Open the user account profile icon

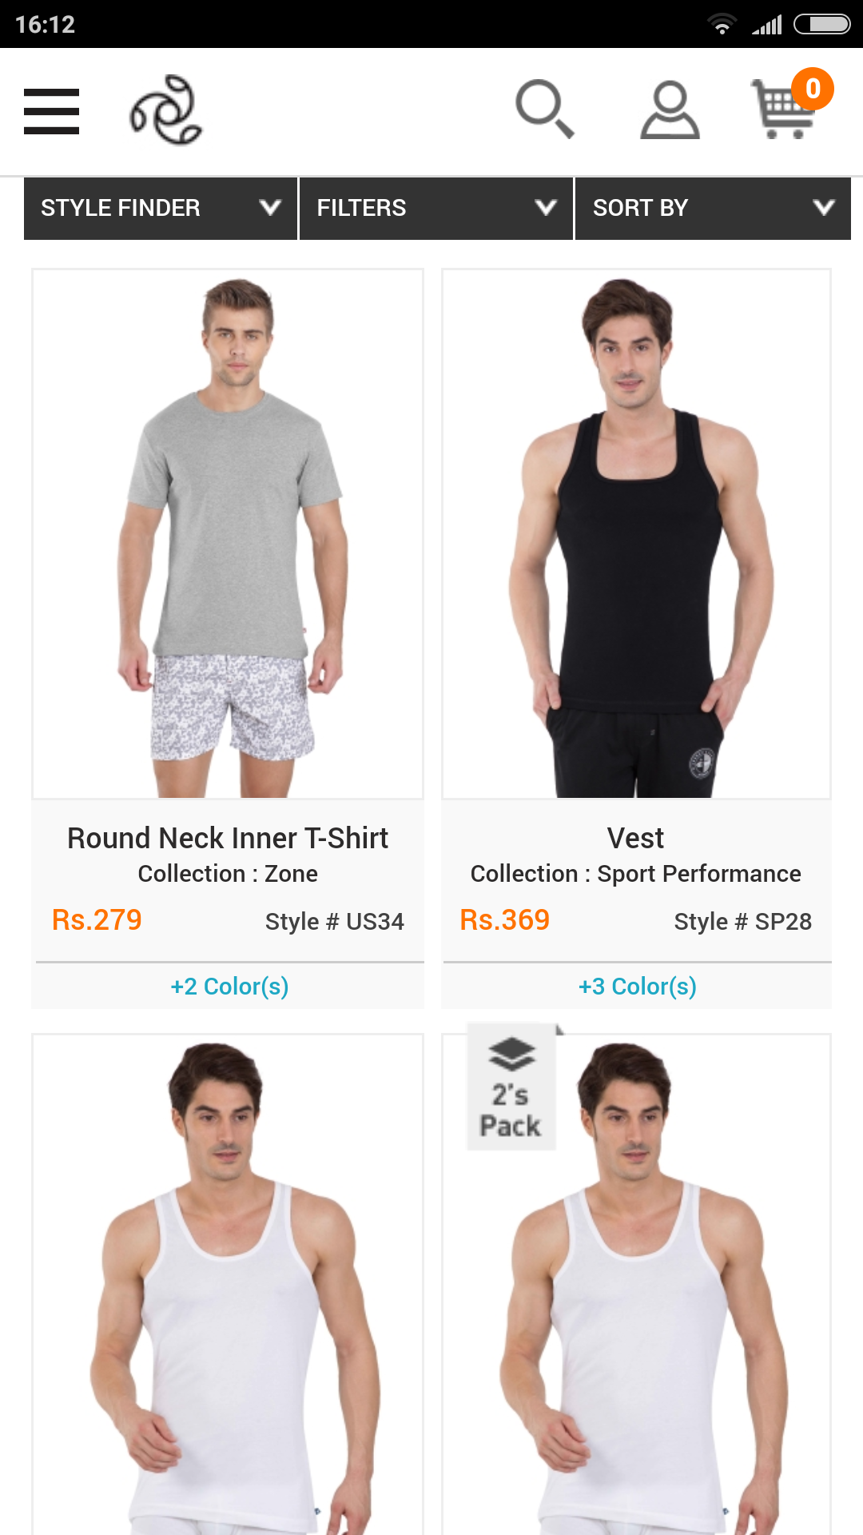(x=670, y=110)
